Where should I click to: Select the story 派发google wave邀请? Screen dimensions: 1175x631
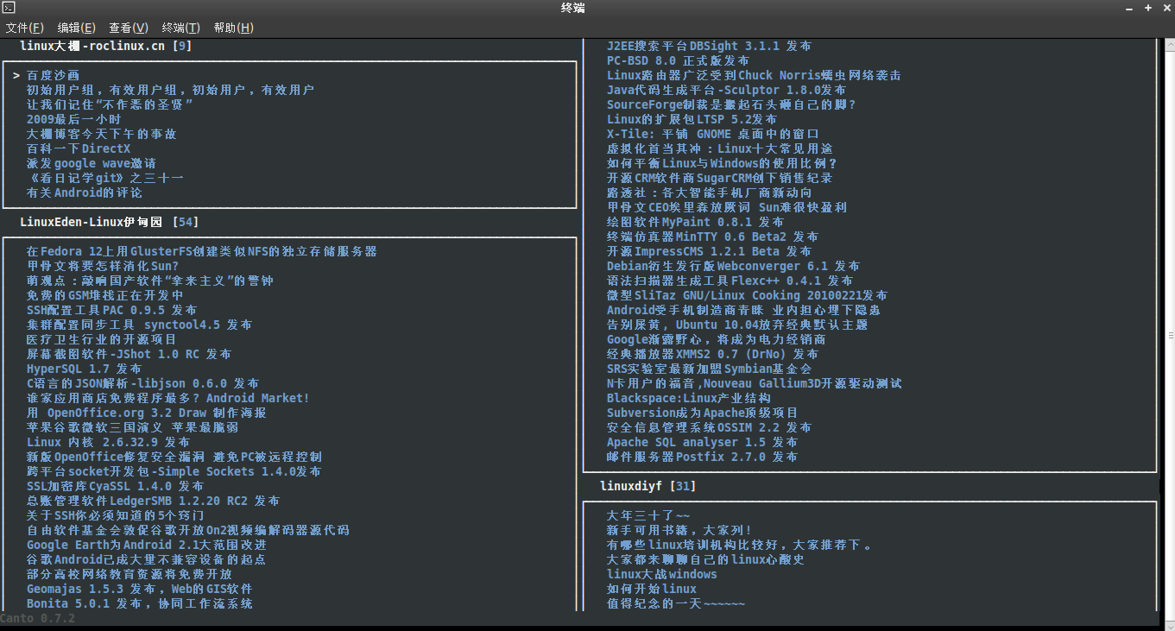pos(91,164)
